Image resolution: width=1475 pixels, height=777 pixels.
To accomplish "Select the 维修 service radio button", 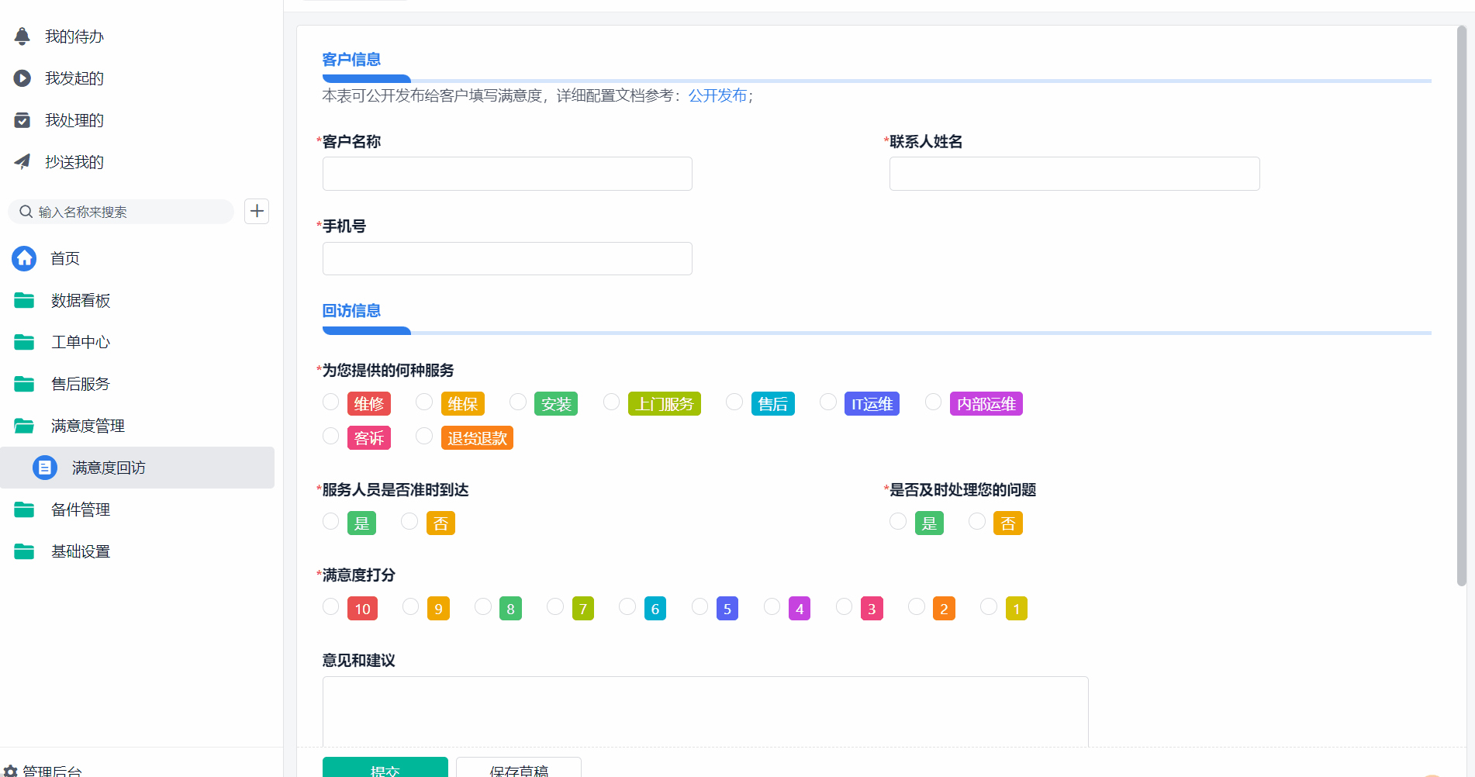I will tap(331, 402).
